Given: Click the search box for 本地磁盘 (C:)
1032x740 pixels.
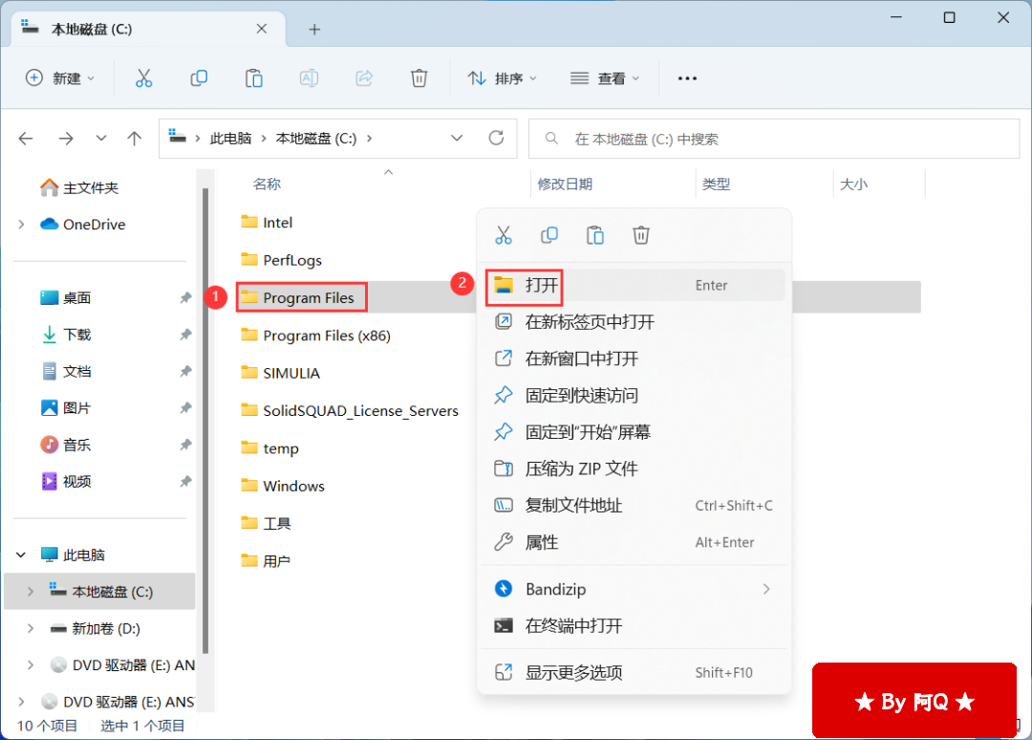Looking at the screenshot, I should click(774, 139).
